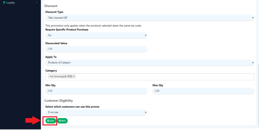Focus the Discounted Value field
This screenshot has width=259, height=130.
(96, 49)
